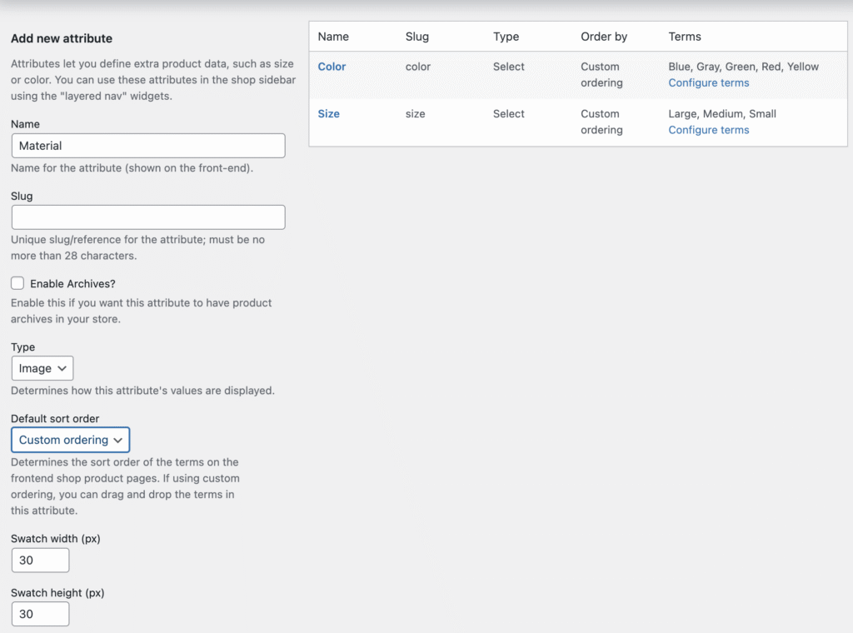The image size is (853, 633).
Task: Click the Slug column header
Action: pyautogui.click(x=417, y=37)
